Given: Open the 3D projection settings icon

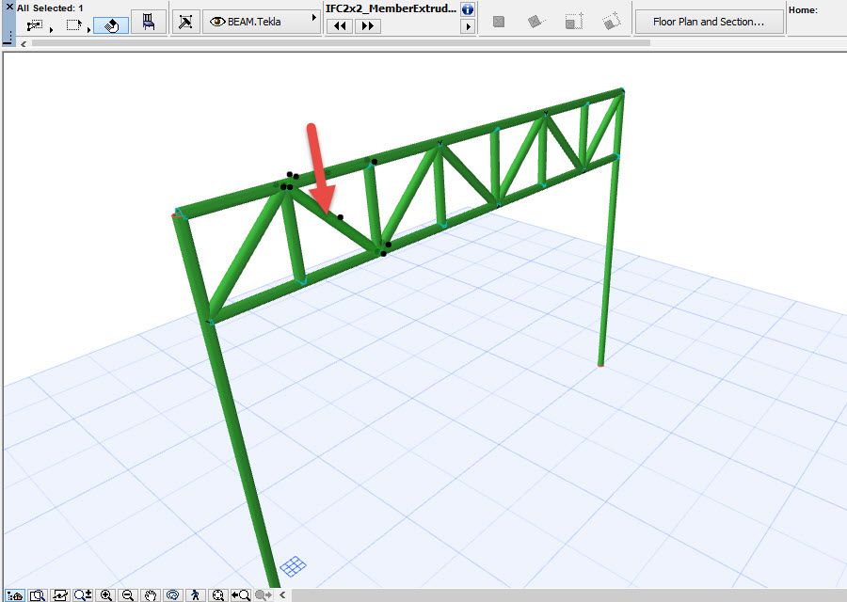Looking at the screenshot, I should point(59,595).
